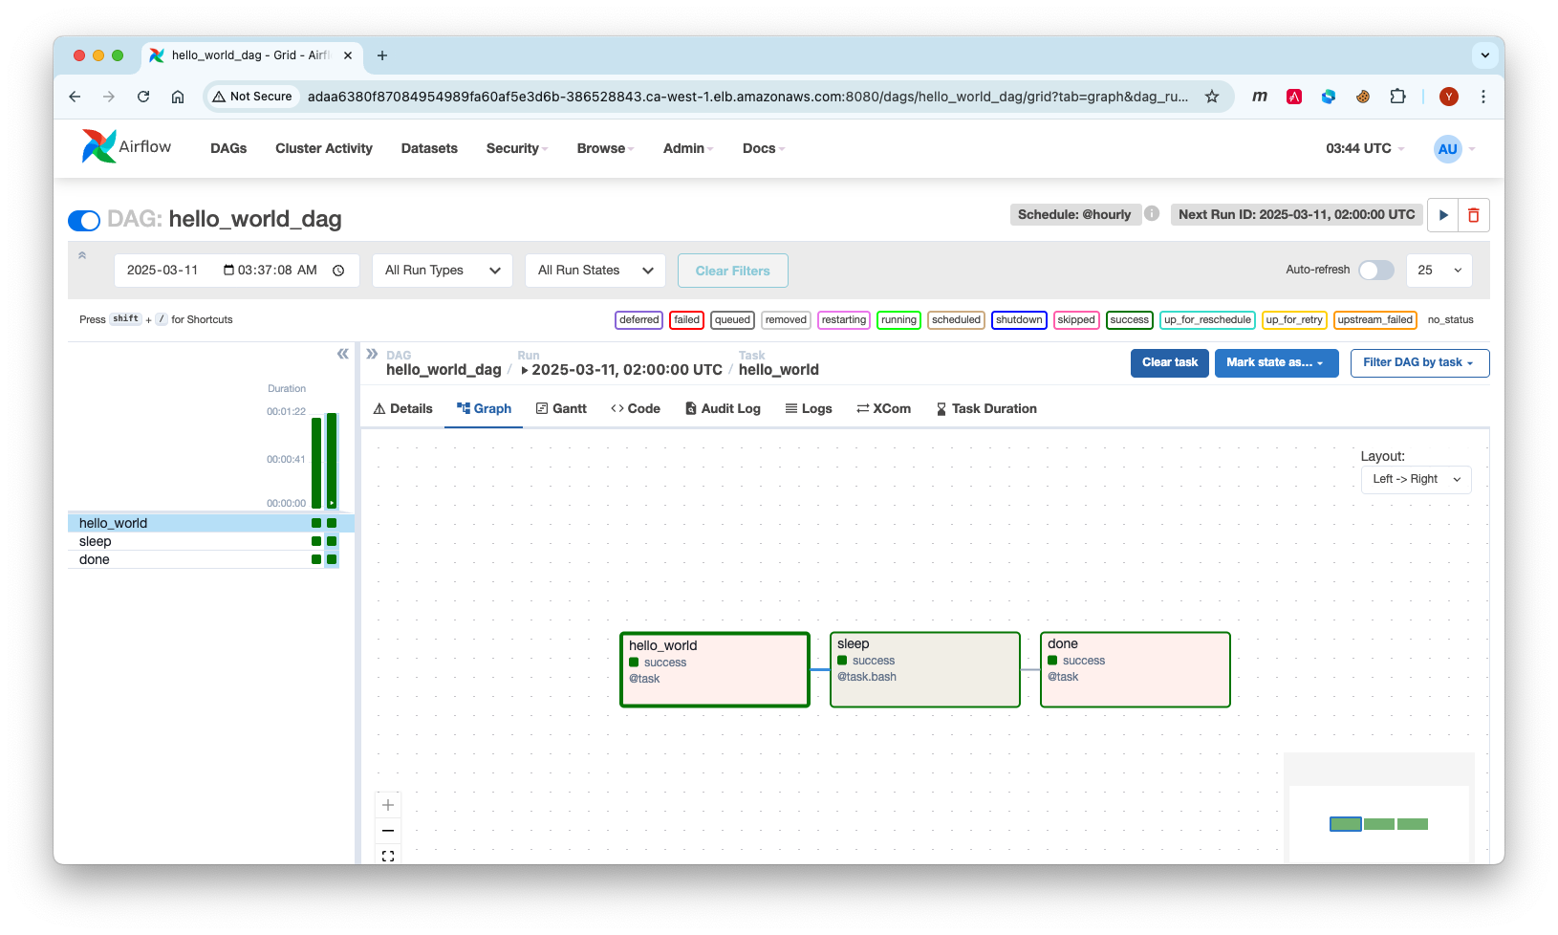
Task: Open browser extensions puzzle icon
Action: tap(1397, 97)
